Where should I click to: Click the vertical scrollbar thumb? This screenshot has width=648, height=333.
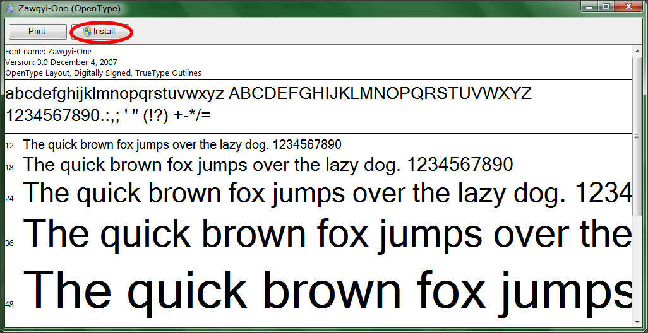[637, 136]
